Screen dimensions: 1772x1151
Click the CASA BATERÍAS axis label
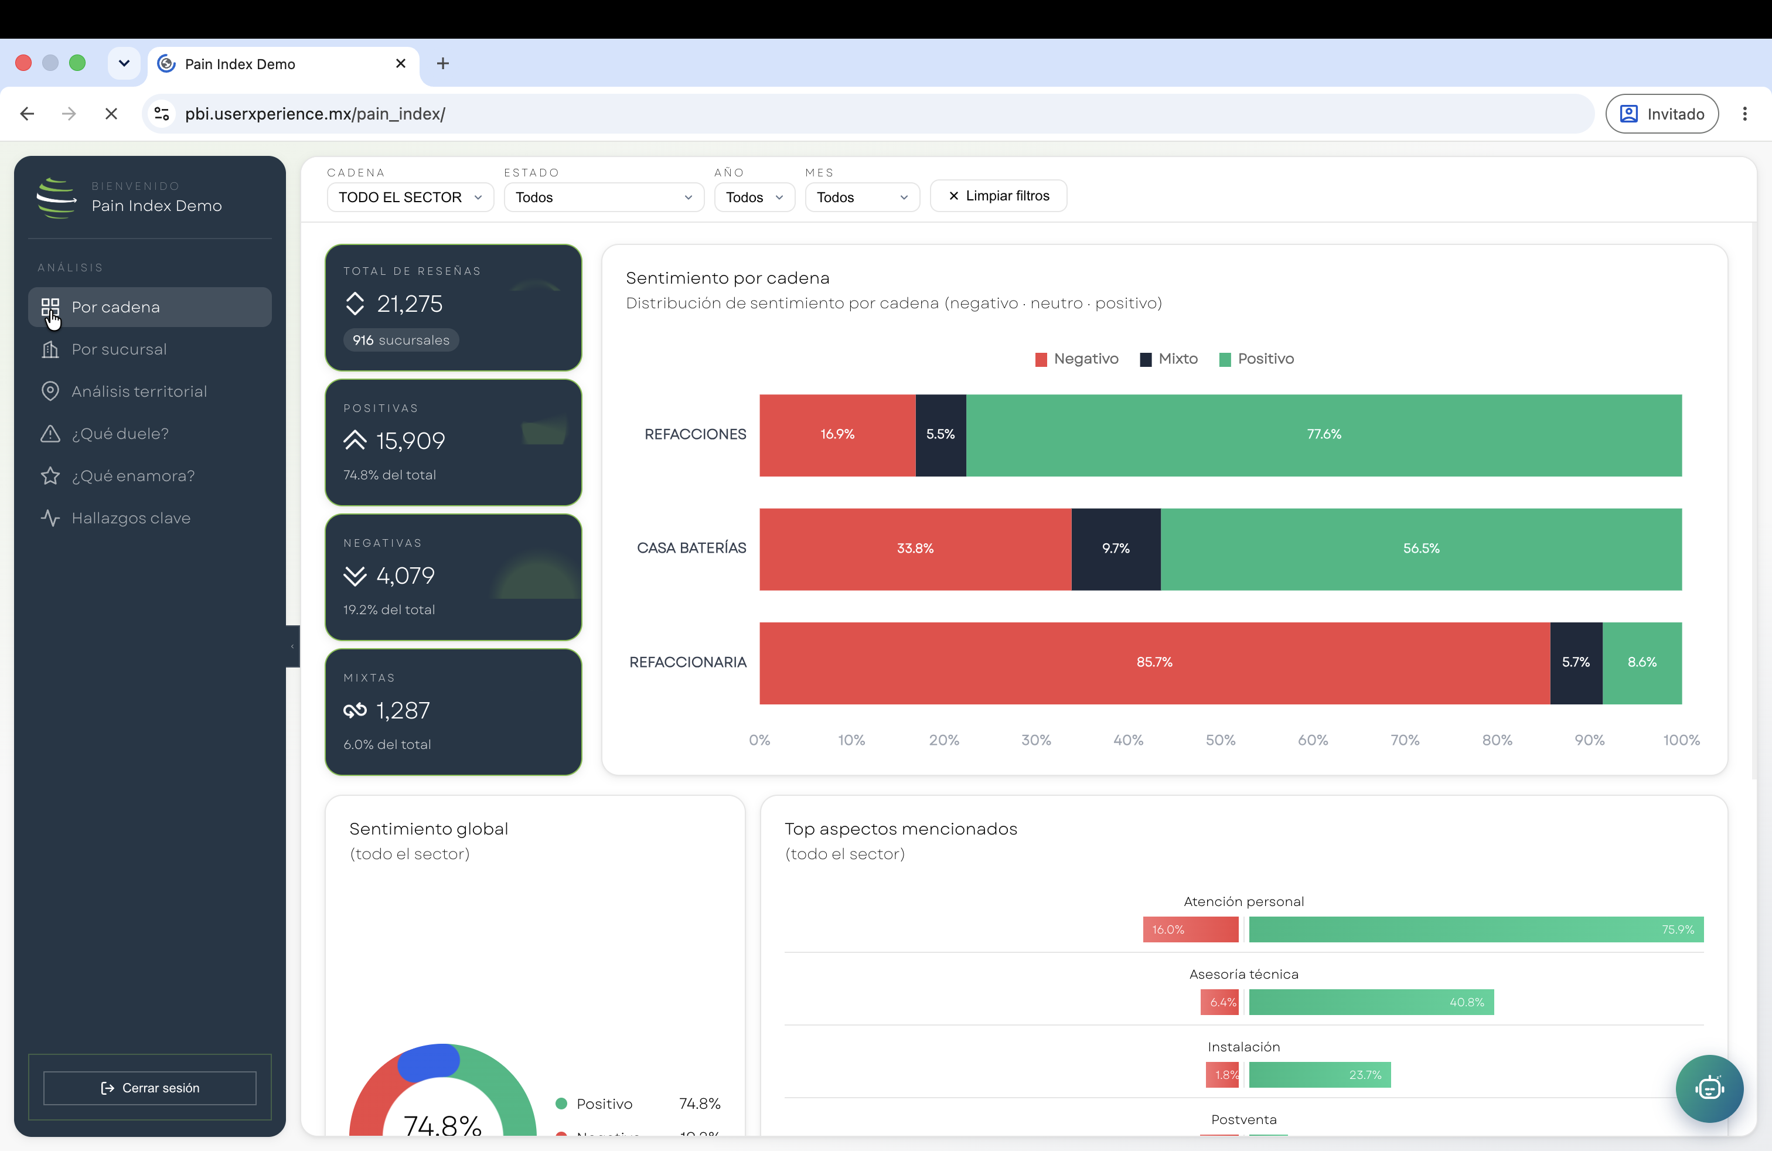[691, 548]
